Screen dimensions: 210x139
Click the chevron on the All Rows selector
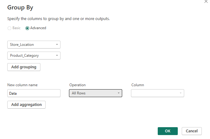tap(119, 93)
